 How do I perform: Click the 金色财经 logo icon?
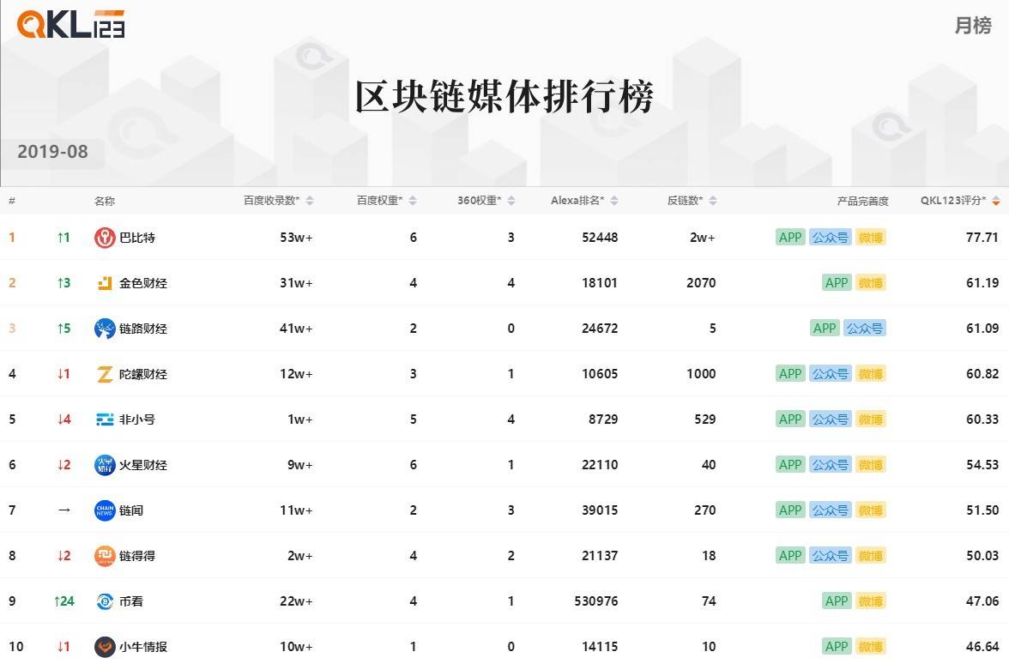click(x=105, y=283)
